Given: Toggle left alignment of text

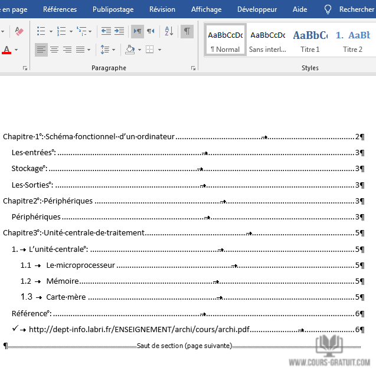Looking at the screenshot, I should click(x=41, y=50).
